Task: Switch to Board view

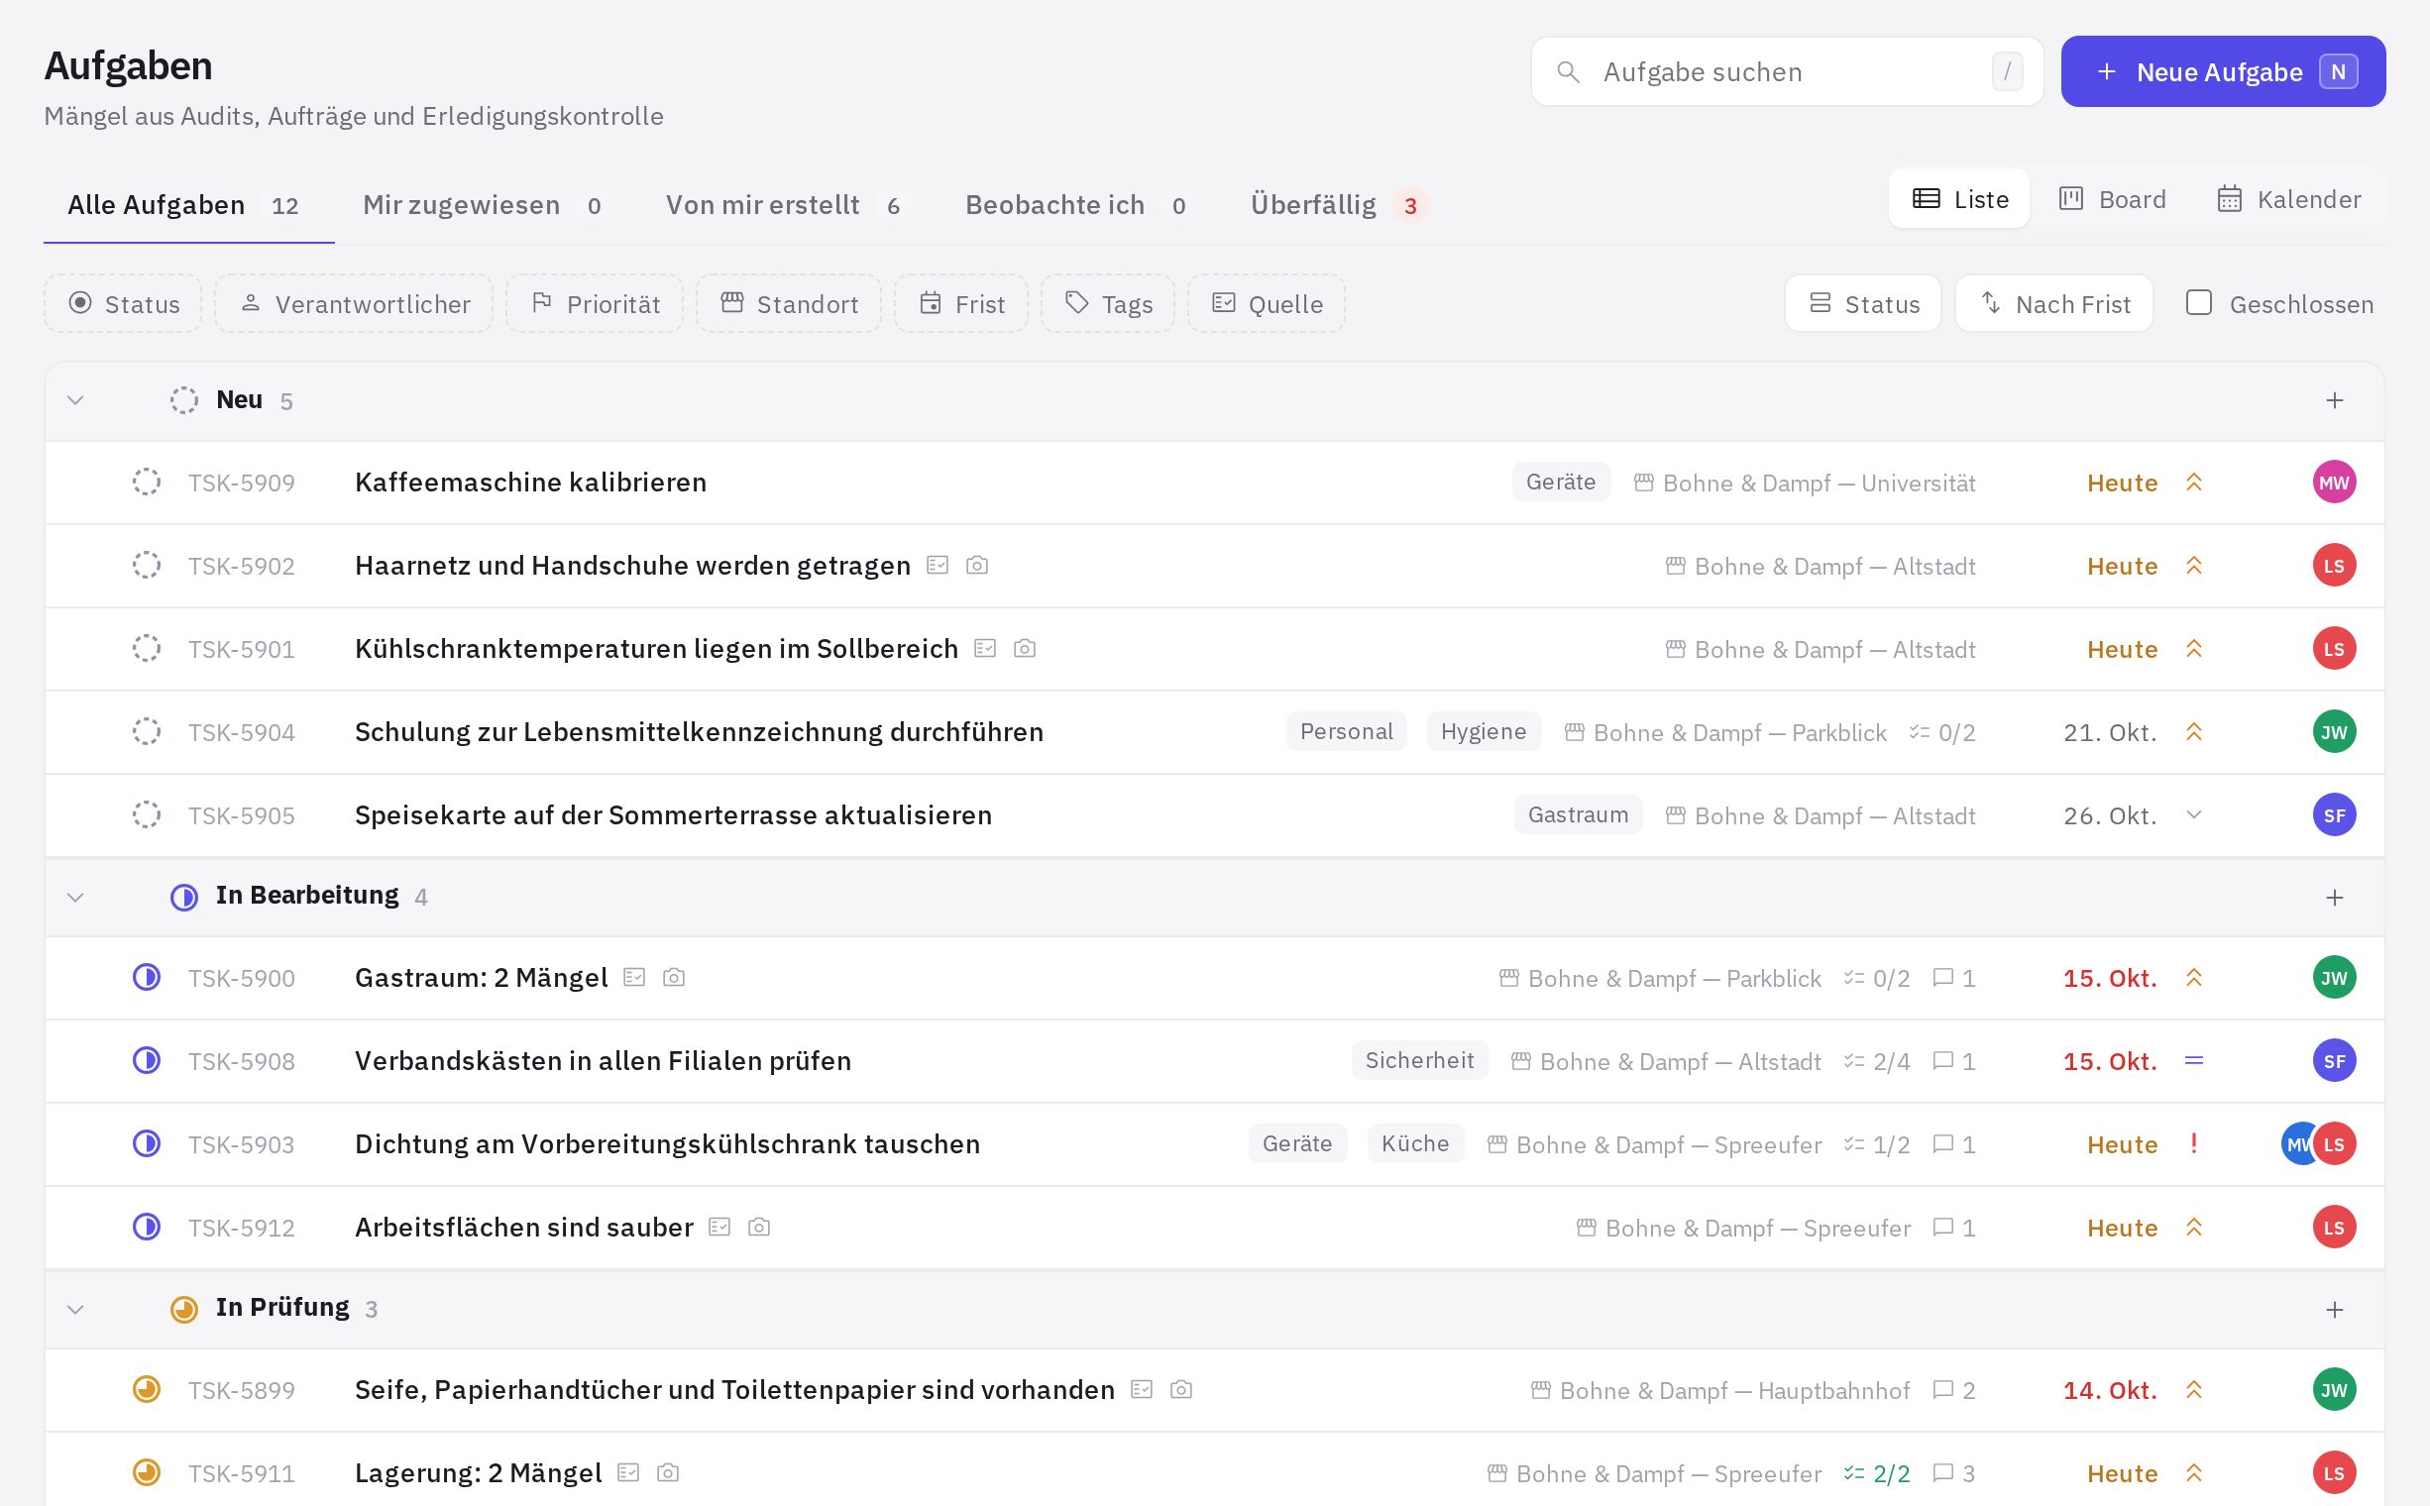Action: [2112, 199]
